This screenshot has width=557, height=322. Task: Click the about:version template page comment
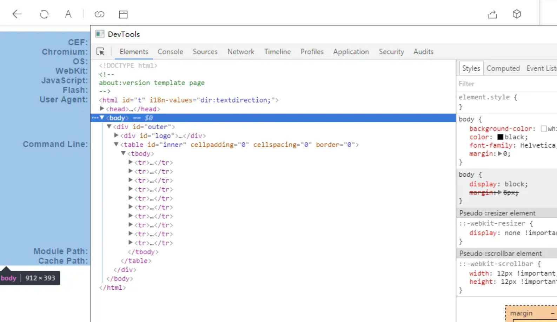(x=152, y=83)
